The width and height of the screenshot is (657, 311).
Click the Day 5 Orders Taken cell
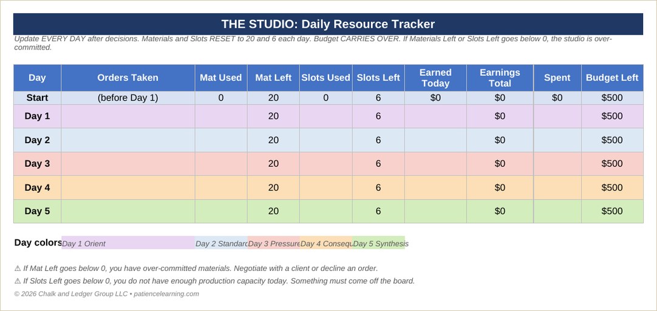(128, 212)
